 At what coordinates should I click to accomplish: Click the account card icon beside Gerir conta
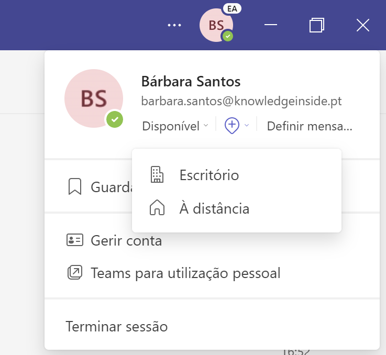[75, 241]
